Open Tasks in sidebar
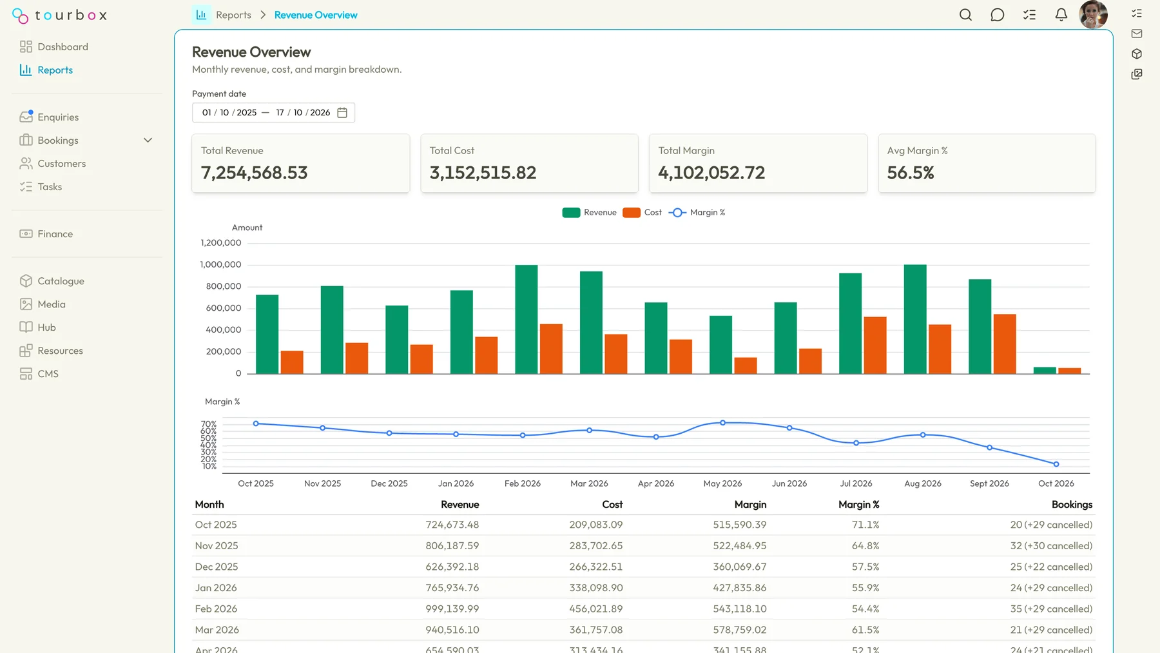The width and height of the screenshot is (1160, 653). coord(41,187)
